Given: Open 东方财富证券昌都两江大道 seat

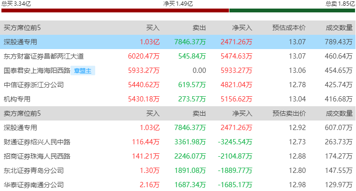Looking at the screenshot, I should 44,56.
